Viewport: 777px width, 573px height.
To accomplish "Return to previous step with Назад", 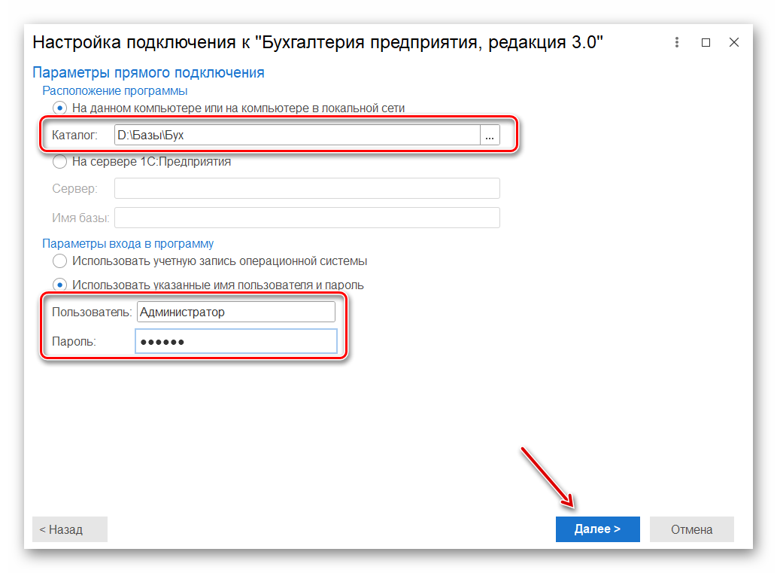I will [70, 529].
